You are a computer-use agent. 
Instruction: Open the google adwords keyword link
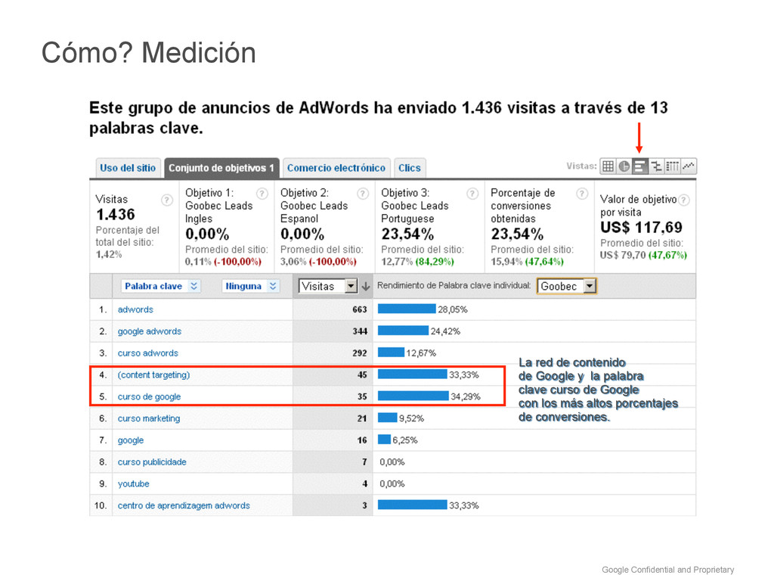point(150,331)
